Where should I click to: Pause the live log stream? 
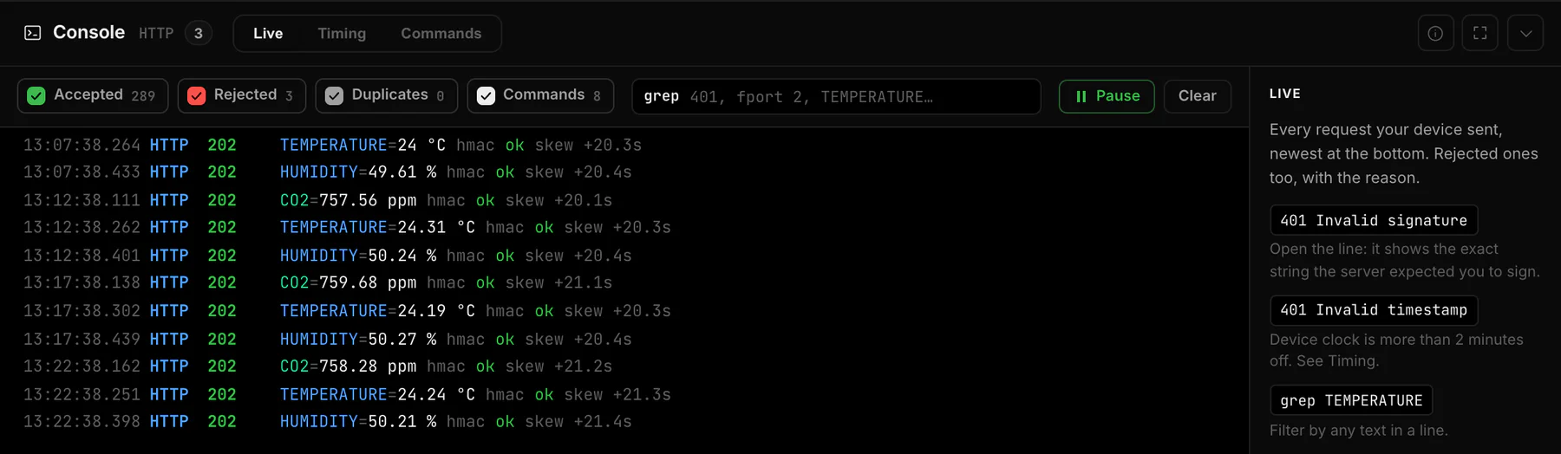(1107, 96)
